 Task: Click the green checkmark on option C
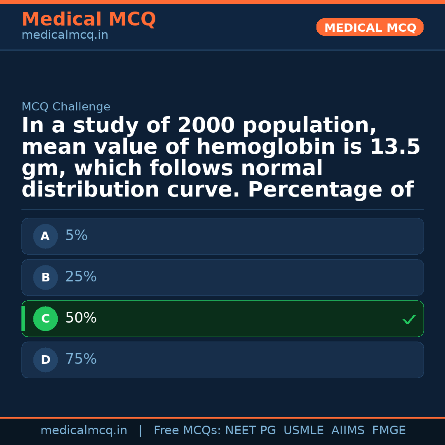point(409,319)
